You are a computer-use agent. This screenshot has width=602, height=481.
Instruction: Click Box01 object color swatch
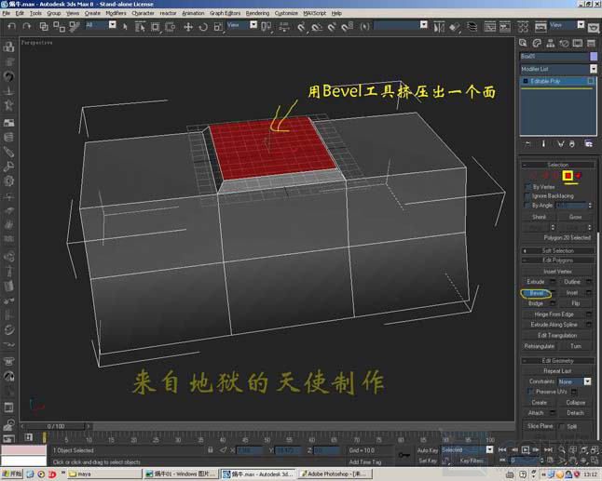(x=594, y=57)
